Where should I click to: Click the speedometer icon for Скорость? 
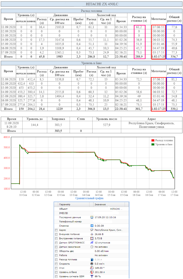(92, 264)
